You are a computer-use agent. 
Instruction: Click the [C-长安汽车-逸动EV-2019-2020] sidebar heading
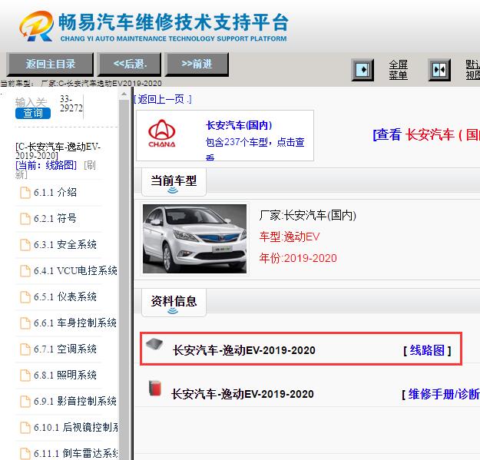tap(58, 151)
